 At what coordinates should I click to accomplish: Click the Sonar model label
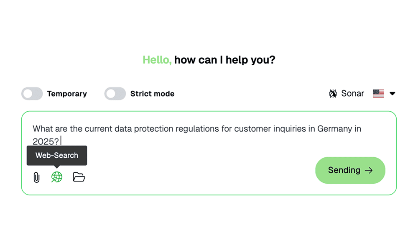tap(352, 93)
